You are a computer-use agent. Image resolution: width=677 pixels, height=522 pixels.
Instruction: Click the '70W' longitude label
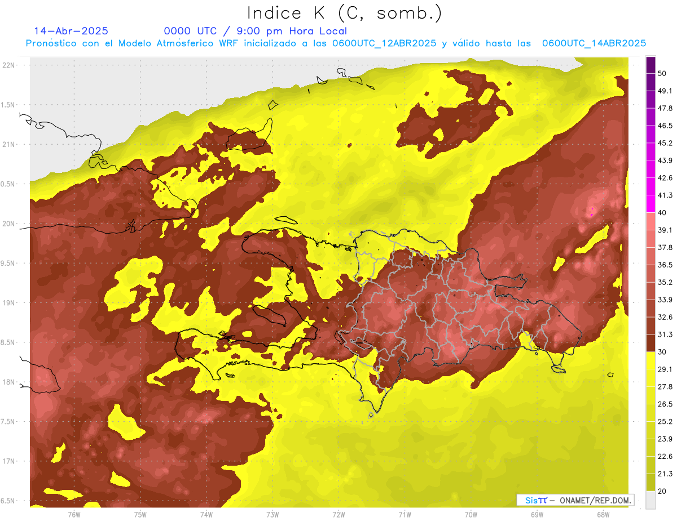(x=471, y=514)
